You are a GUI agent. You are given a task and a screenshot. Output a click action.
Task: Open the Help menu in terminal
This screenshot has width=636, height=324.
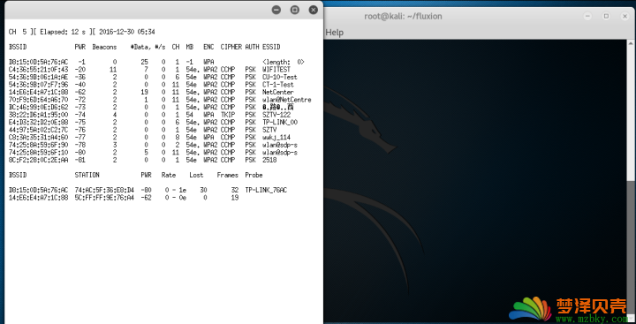coord(335,33)
